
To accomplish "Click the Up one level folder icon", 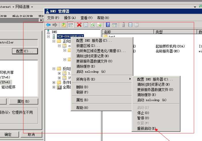I will click(64, 25).
